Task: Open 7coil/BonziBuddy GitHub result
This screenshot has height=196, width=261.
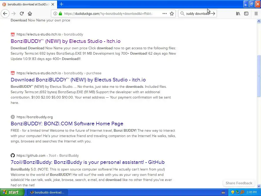Action: coord(88,162)
